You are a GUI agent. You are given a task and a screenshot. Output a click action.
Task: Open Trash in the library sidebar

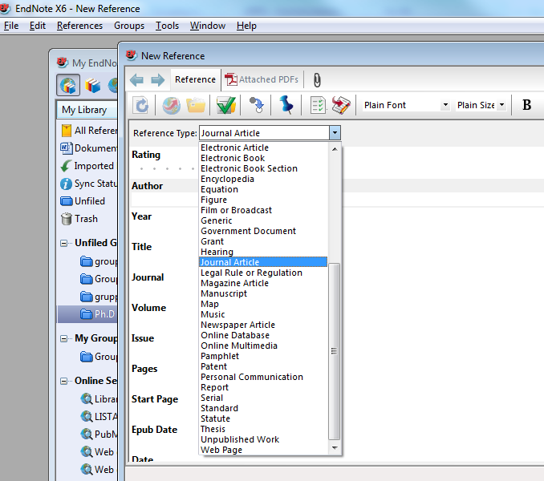tap(79, 219)
